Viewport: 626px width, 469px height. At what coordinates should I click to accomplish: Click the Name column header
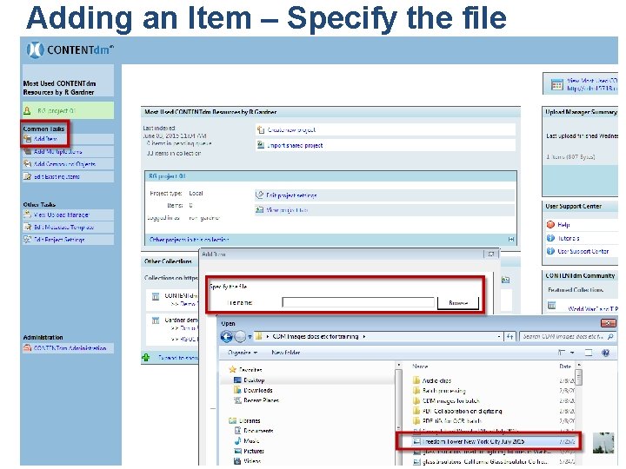click(420, 366)
